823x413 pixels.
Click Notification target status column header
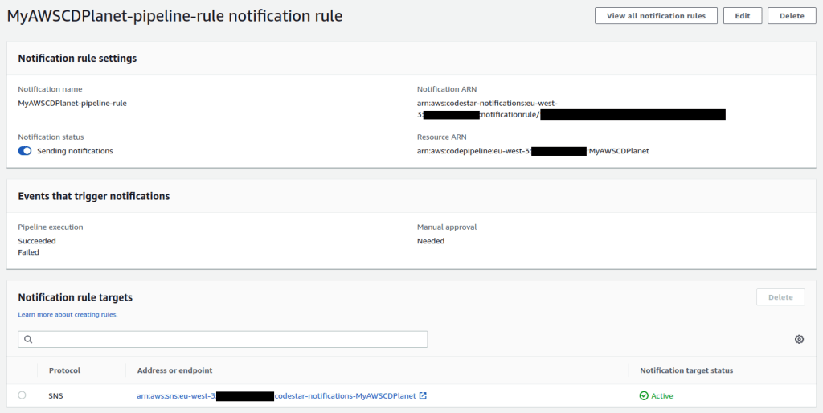[686, 370]
